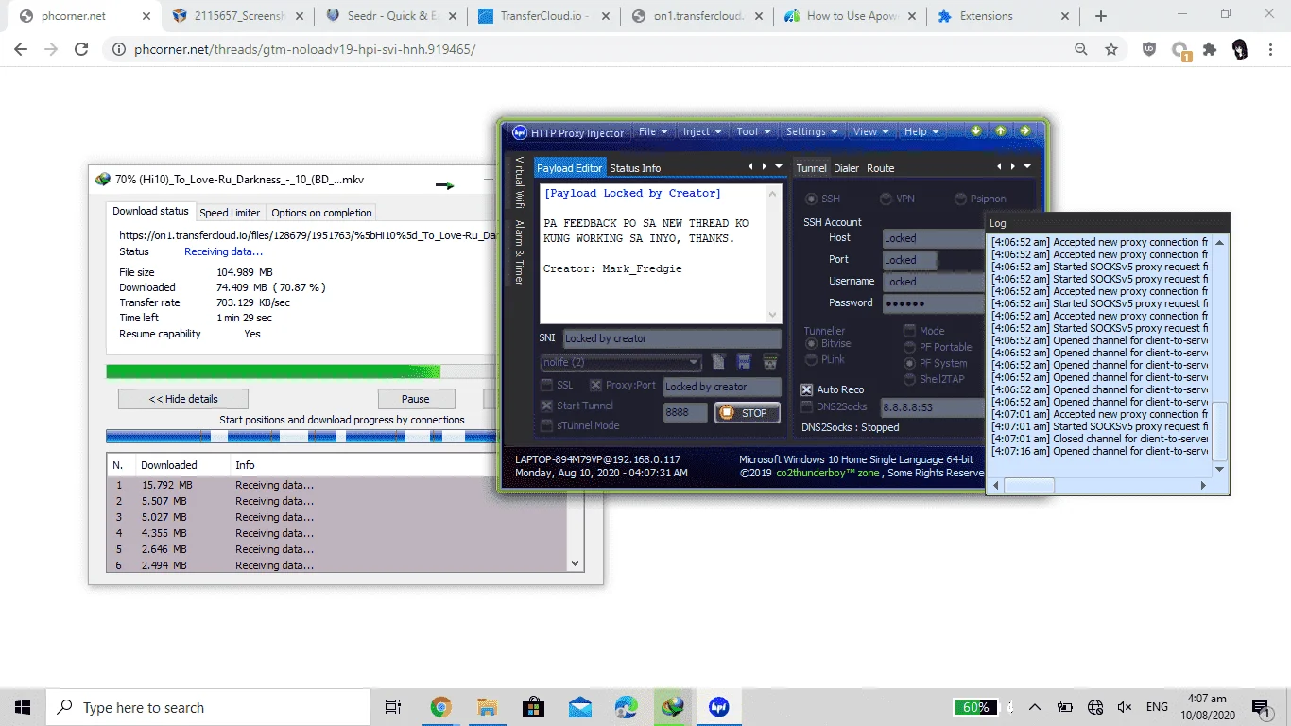The image size is (1291, 726).
Task: Click the zoom-out magnifier icon in address bar
Action: (1081, 49)
